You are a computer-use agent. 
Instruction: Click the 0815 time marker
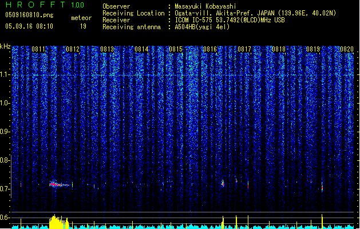176,49
